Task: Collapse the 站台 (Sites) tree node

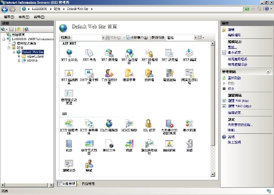Action: (x=9, y=47)
